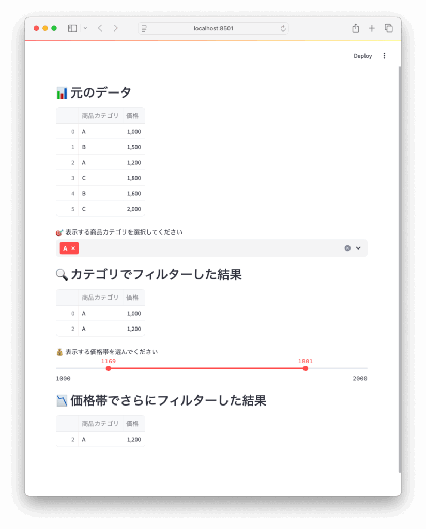The height and width of the screenshot is (529, 426).
Task: Click the lower price slider handle at 1169
Action: (109, 368)
